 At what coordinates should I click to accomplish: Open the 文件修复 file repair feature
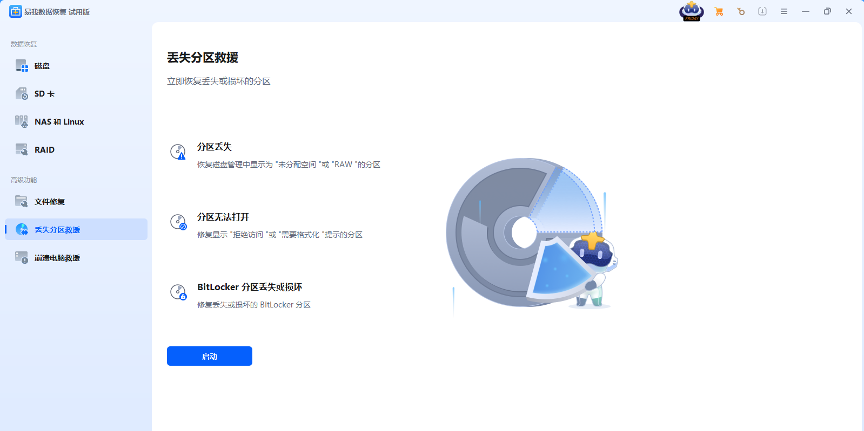tap(76, 202)
